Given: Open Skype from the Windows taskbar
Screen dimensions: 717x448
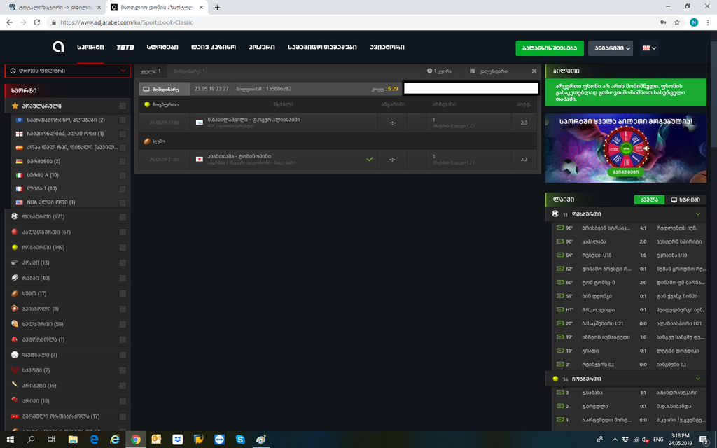Looking at the screenshot, I should (x=240, y=440).
